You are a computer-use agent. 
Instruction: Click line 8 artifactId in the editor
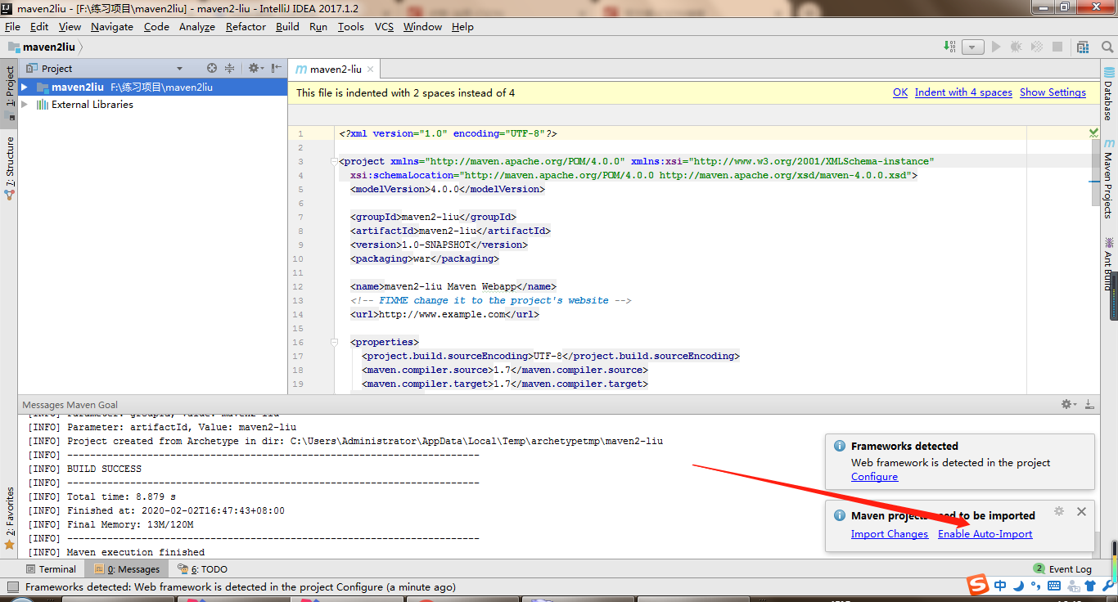[450, 231]
